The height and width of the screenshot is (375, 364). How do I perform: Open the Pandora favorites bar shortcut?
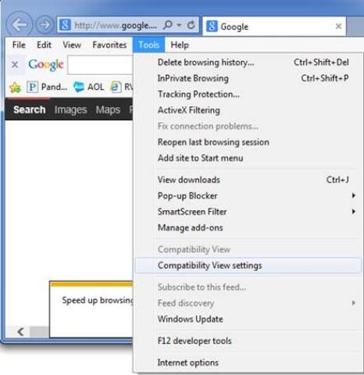[x=47, y=87]
